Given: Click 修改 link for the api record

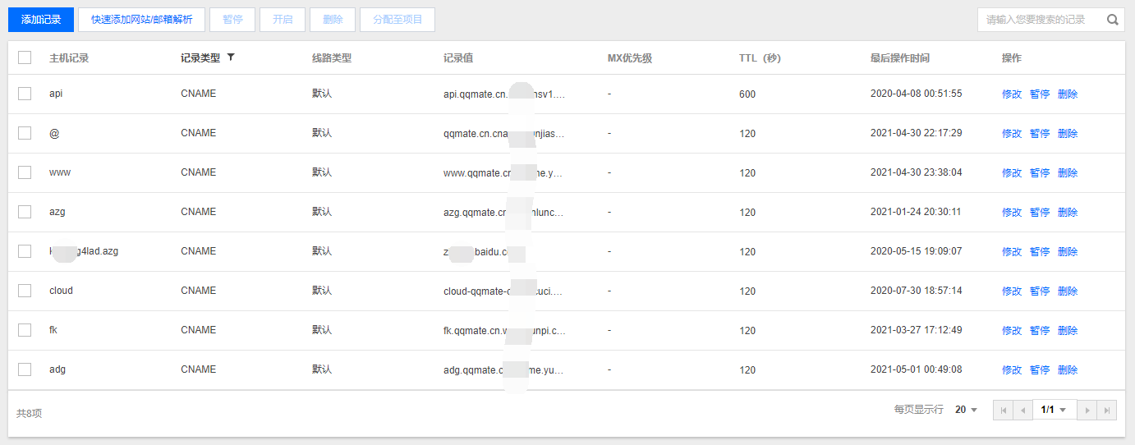Looking at the screenshot, I should coord(1011,94).
